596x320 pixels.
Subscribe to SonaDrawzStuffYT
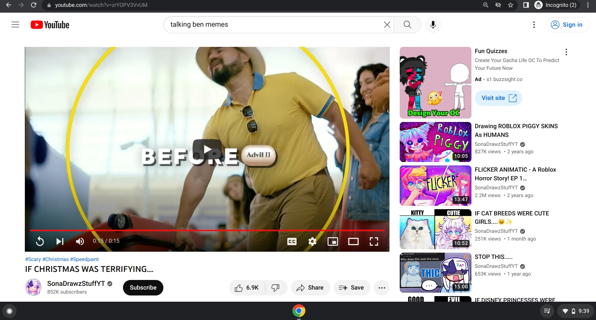coord(143,288)
